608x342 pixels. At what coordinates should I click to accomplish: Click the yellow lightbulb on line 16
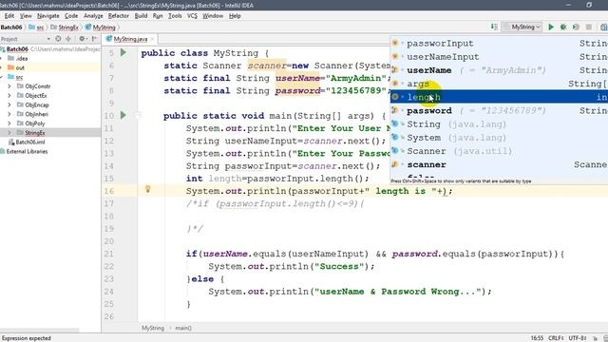pyautogui.click(x=147, y=189)
